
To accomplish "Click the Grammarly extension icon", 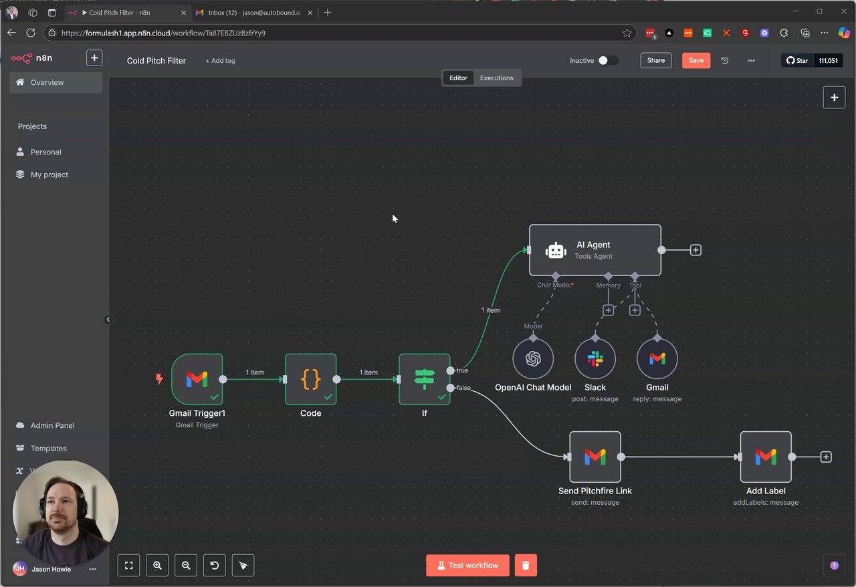I will [x=746, y=33].
